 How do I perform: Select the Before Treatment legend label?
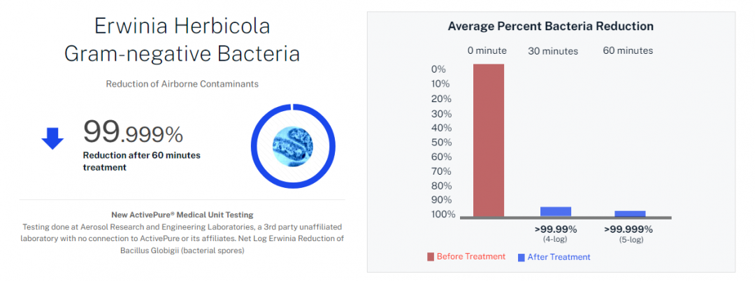pyautogui.click(x=470, y=257)
